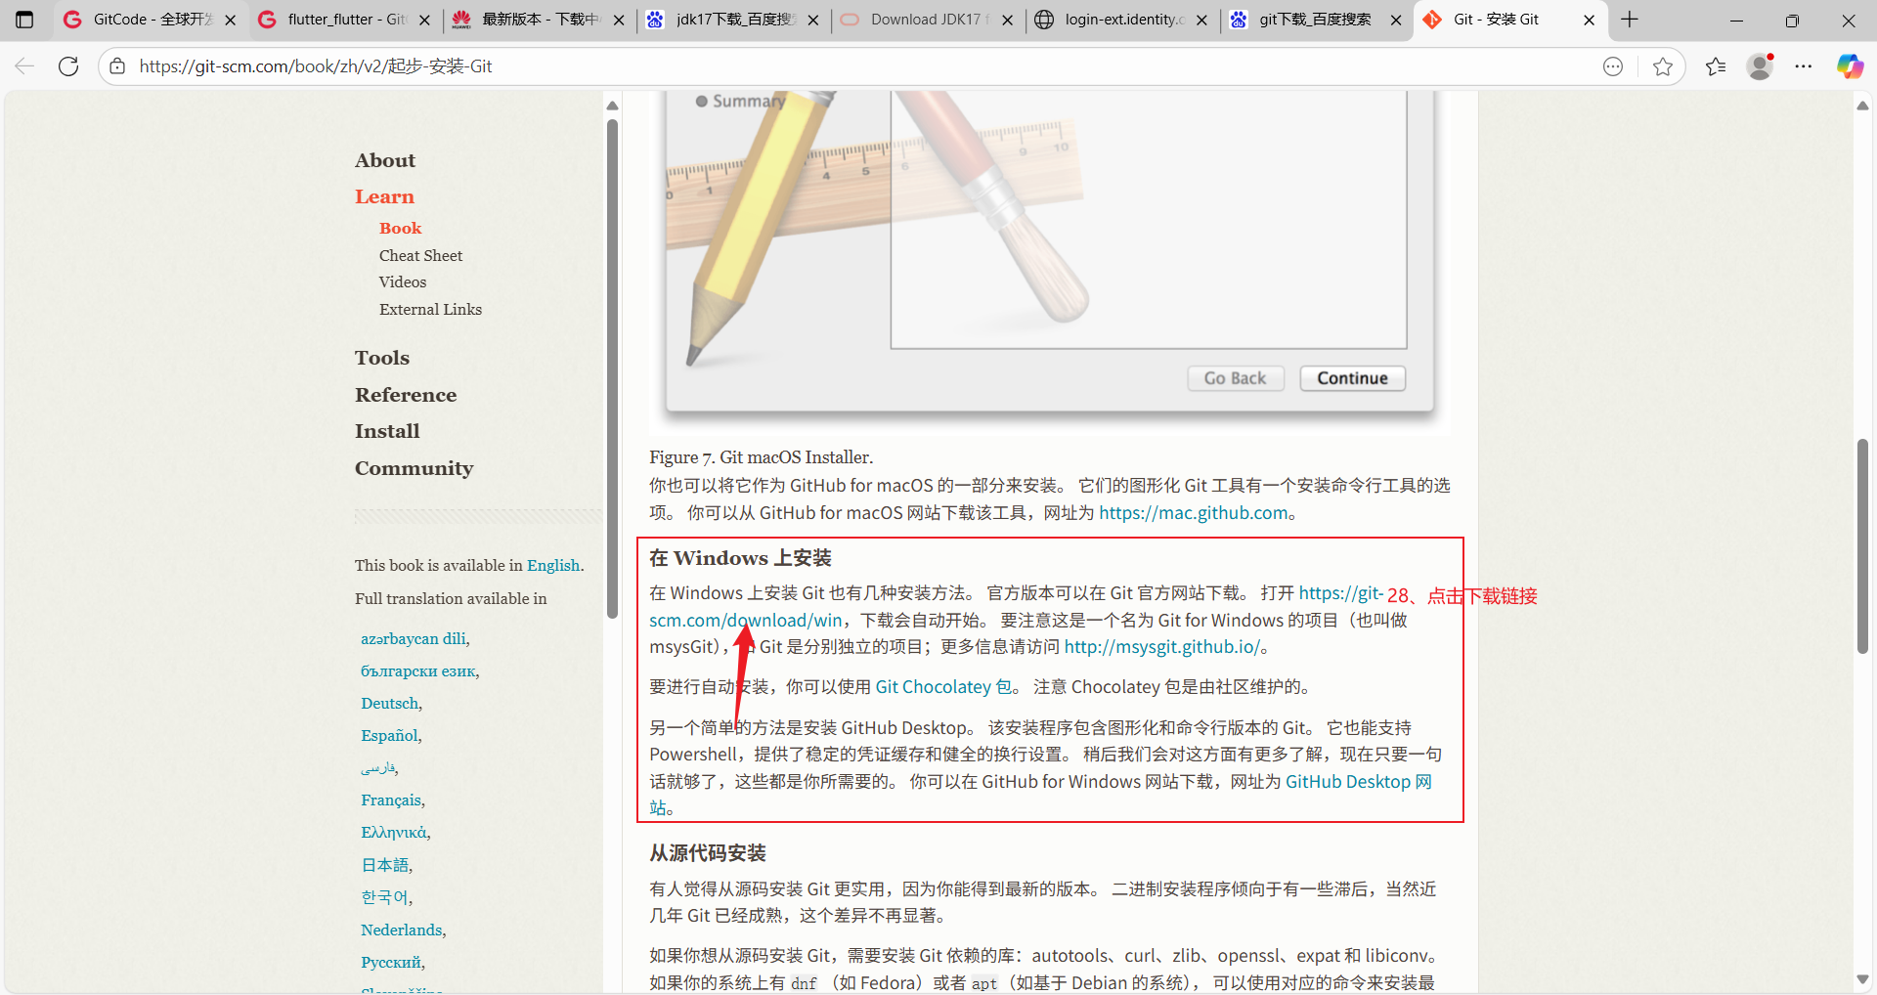Select the Русский translation

click(x=391, y=962)
